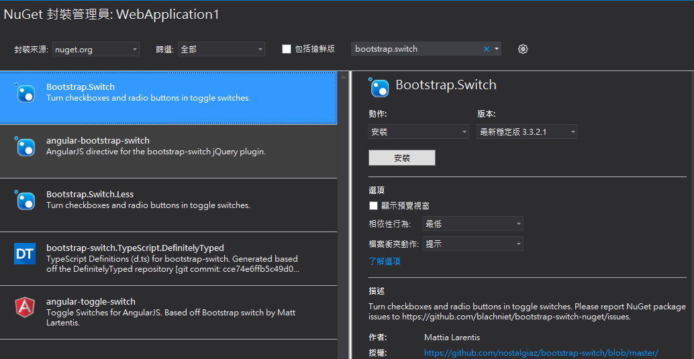Image resolution: width=694 pixels, height=359 pixels.
Task: Select the Bootstrap.Switch package name
Action: point(81,87)
